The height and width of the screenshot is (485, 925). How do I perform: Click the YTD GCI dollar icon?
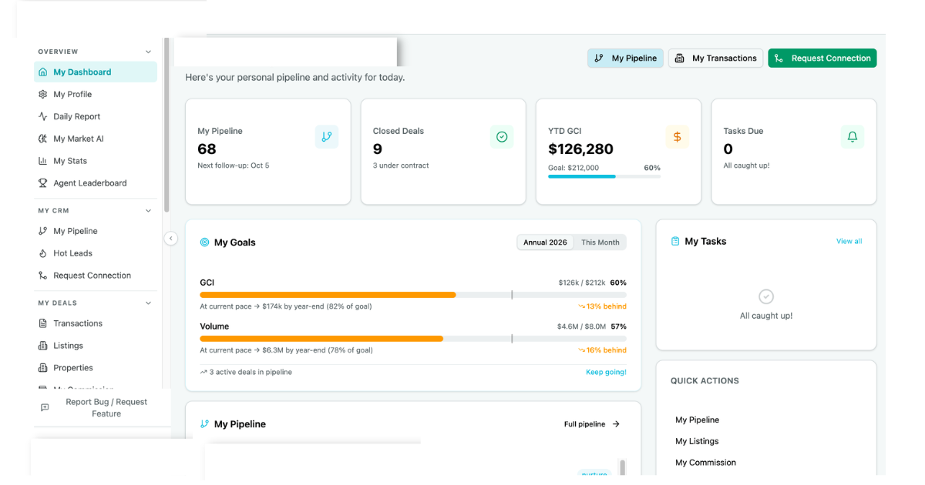[678, 137]
